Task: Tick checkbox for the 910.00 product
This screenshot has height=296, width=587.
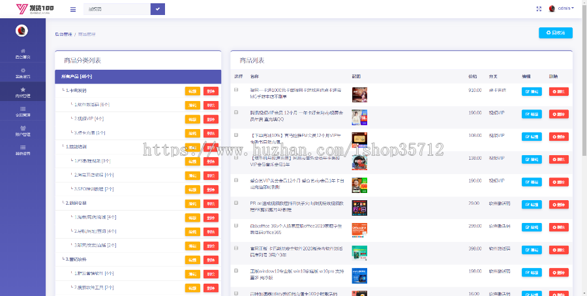Action: (236, 90)
